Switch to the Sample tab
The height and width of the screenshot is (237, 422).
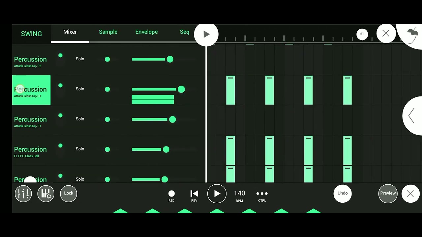coord(108,32)
